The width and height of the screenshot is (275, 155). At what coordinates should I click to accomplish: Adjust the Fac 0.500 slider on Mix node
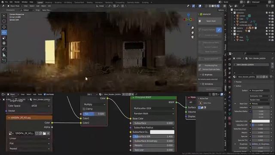(x=95, y=114)
